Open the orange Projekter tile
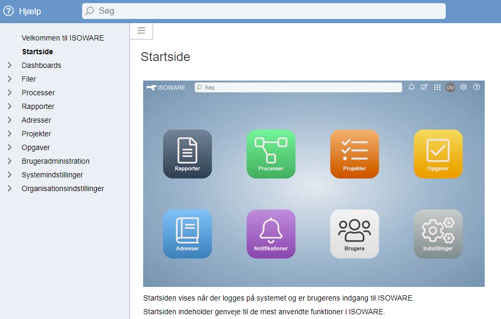This screenshot has height=319, width=501. point(354,154)
